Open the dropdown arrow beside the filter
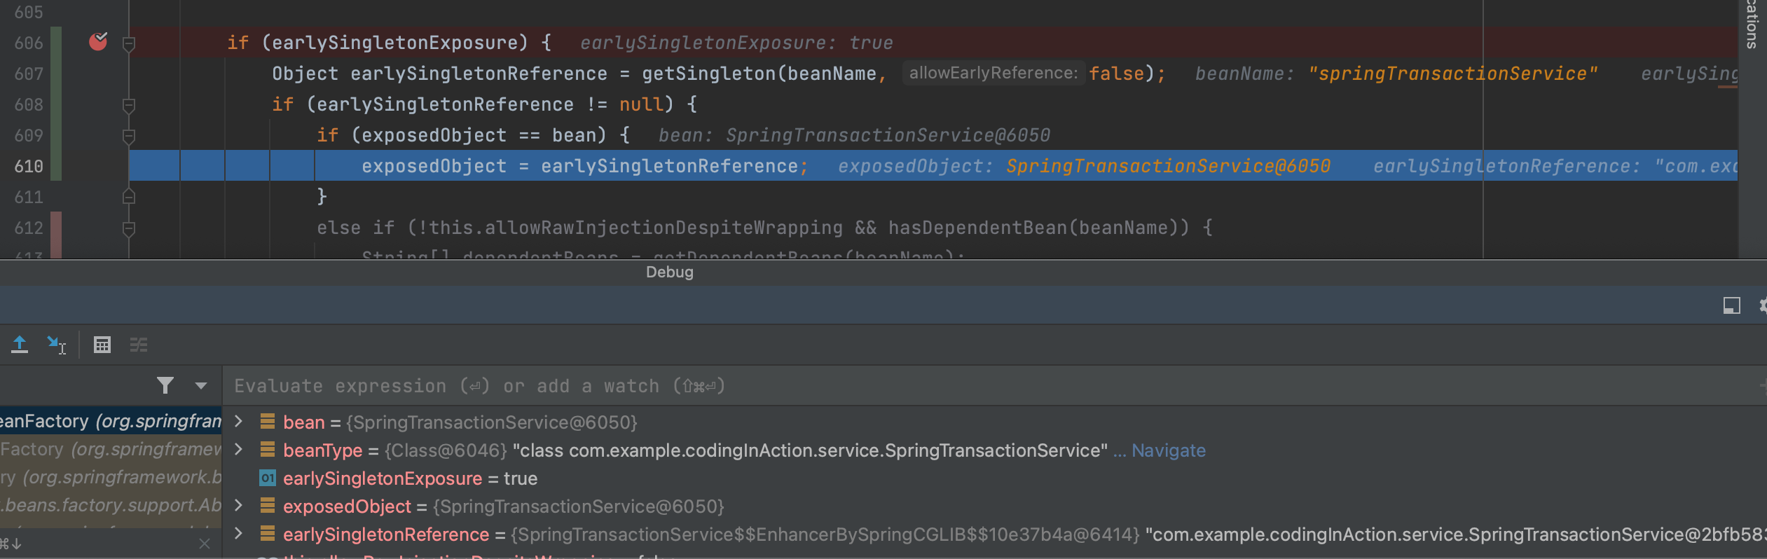Viewport: 1767px width, 559px height. pos(201,385)
